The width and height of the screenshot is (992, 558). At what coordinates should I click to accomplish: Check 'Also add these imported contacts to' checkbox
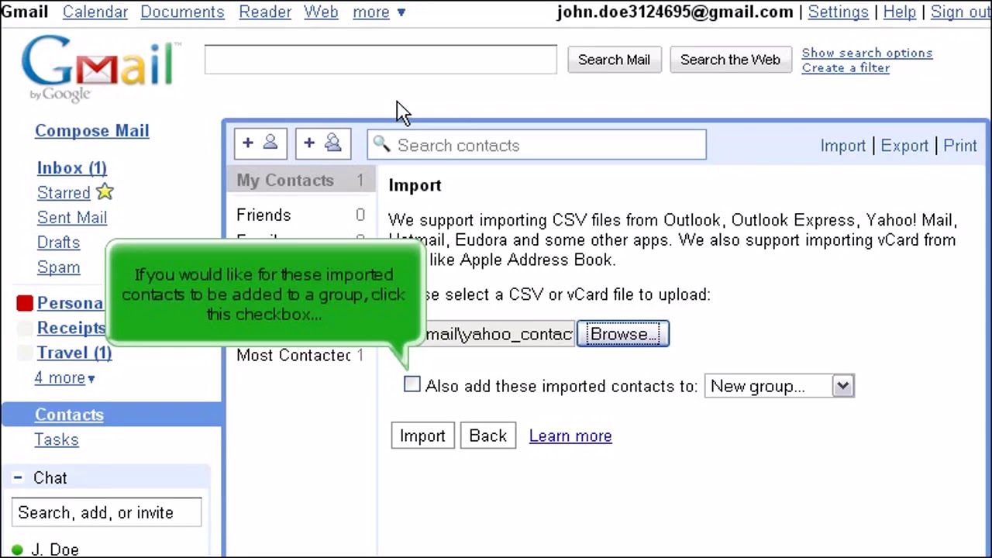click(x=412, y=384)
